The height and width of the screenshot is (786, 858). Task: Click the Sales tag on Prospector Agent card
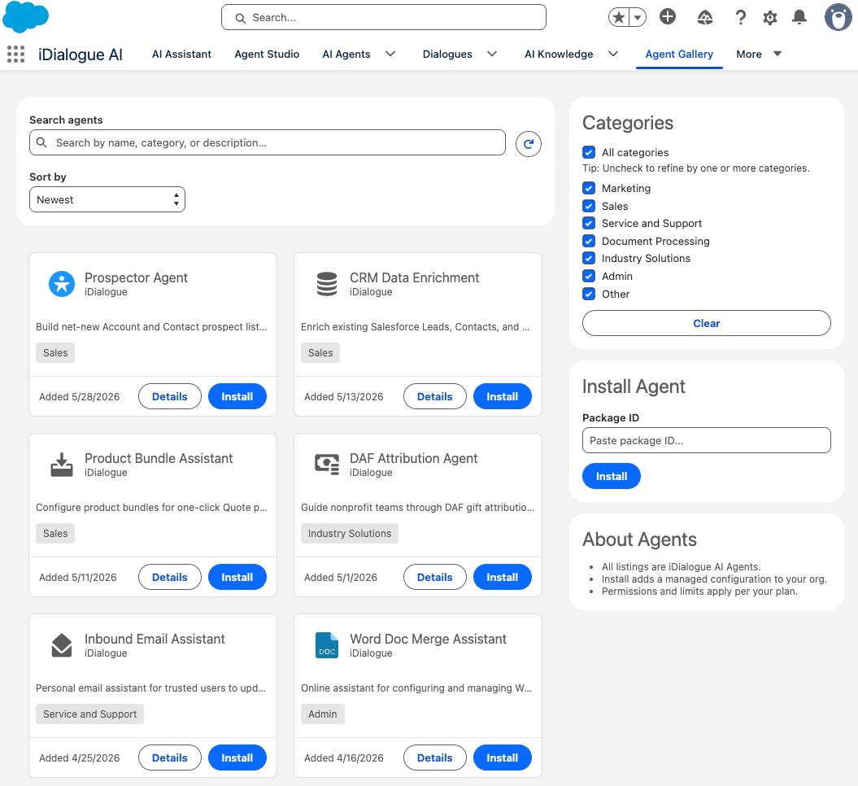55,352
